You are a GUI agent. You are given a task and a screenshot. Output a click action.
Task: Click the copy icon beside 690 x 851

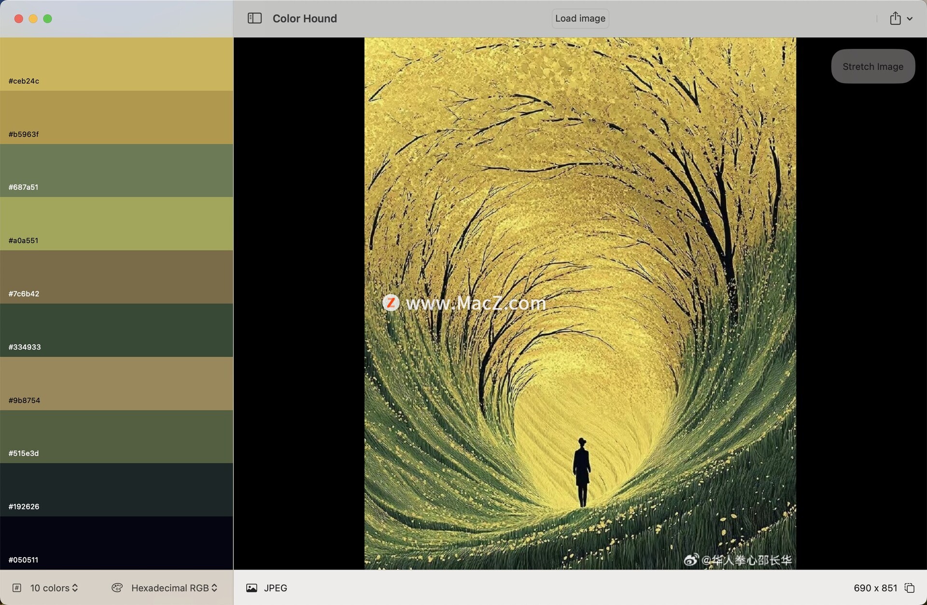point(910,588)
